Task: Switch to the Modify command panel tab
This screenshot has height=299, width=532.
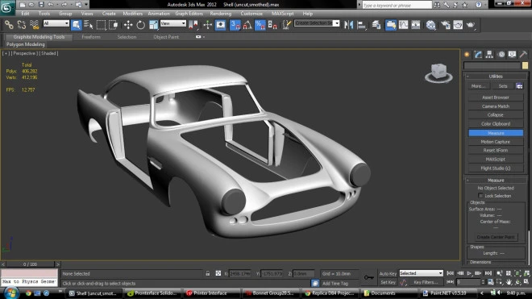Action: pyautogui.click(x=478, y=54)
